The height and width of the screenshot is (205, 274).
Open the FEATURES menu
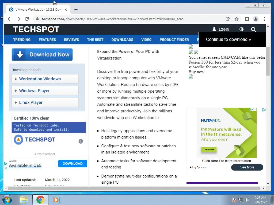tap(47, 40)
